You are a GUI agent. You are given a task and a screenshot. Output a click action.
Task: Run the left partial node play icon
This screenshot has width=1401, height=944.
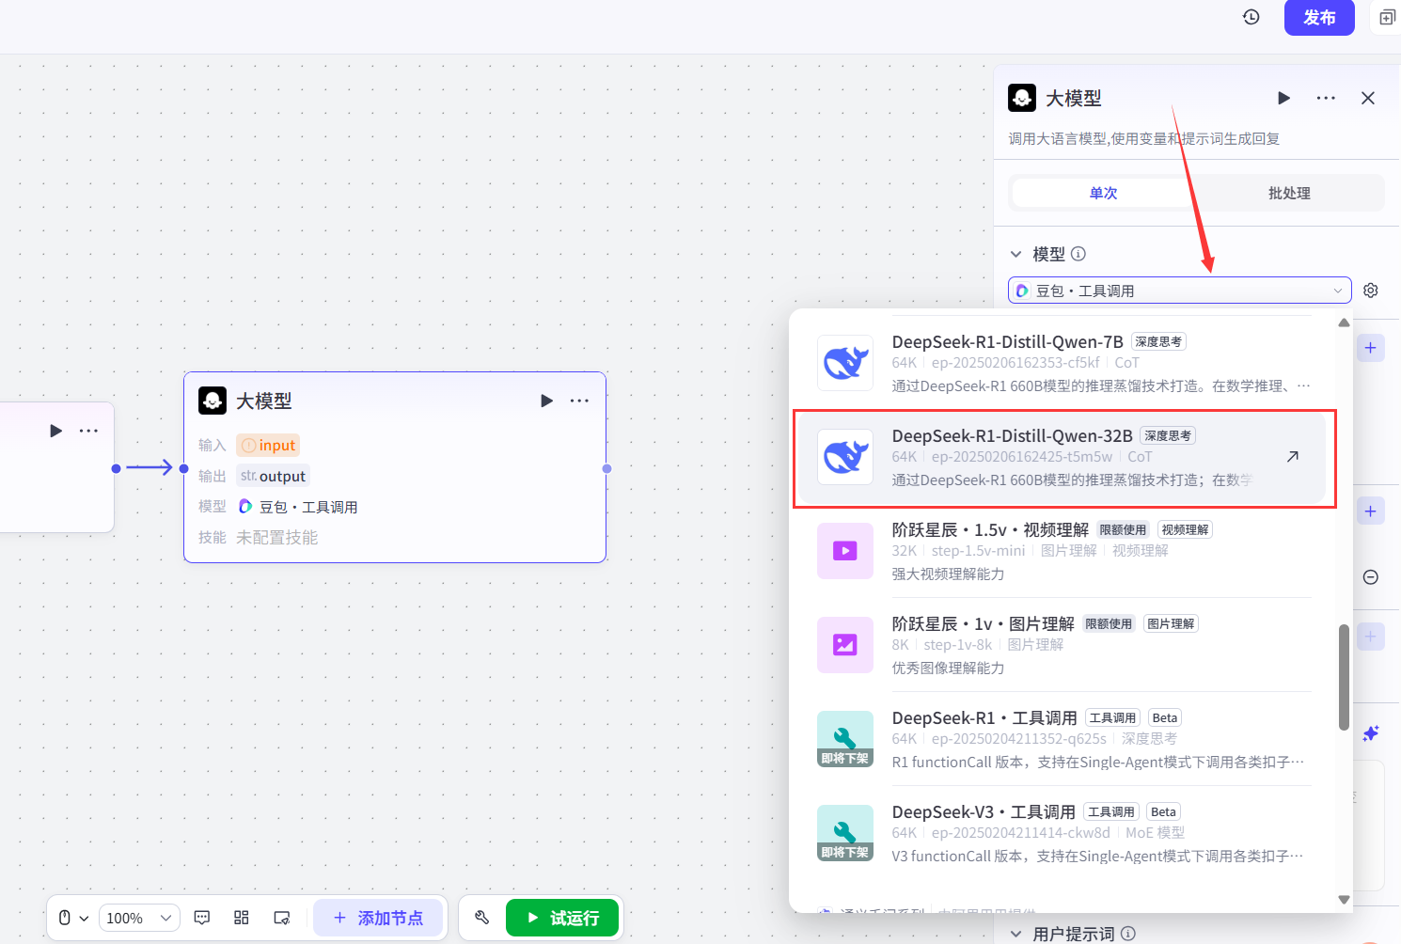pyautogui.click(x=56, y=431)
